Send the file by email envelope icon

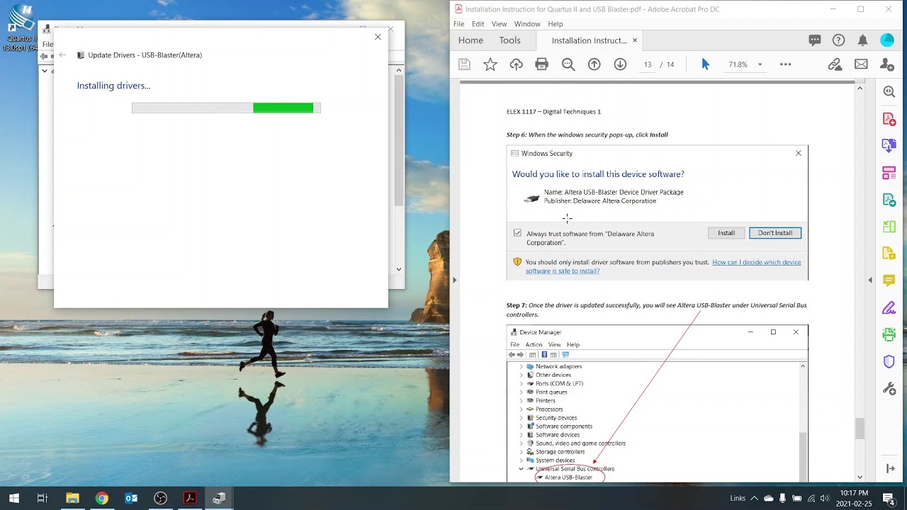tap(861, 64)
